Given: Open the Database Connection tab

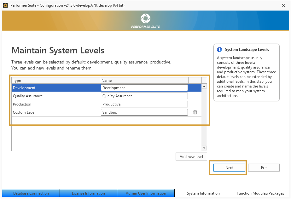Looking at the screenshot, I should click(x=31, y=193).
